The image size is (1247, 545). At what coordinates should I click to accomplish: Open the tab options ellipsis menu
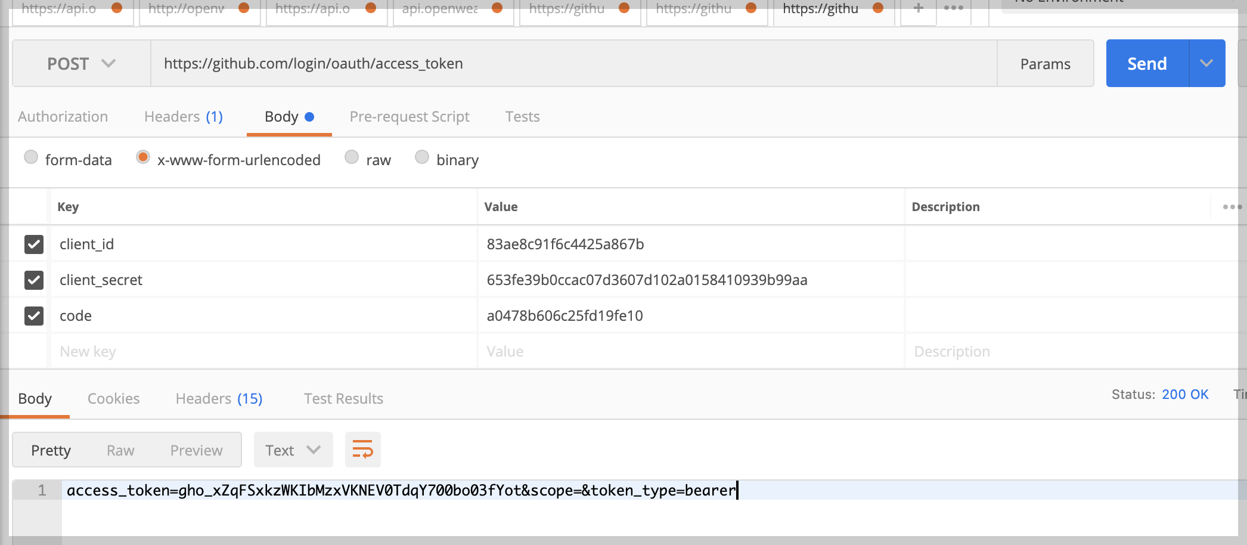(954, 8)
